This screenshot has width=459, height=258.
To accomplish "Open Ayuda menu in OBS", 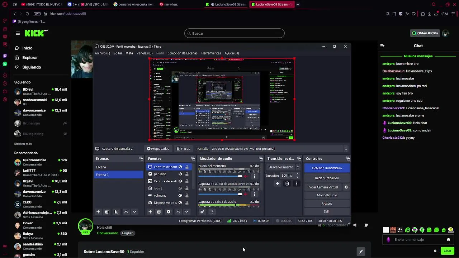I will pyautogui.click(x=232, y=53).
